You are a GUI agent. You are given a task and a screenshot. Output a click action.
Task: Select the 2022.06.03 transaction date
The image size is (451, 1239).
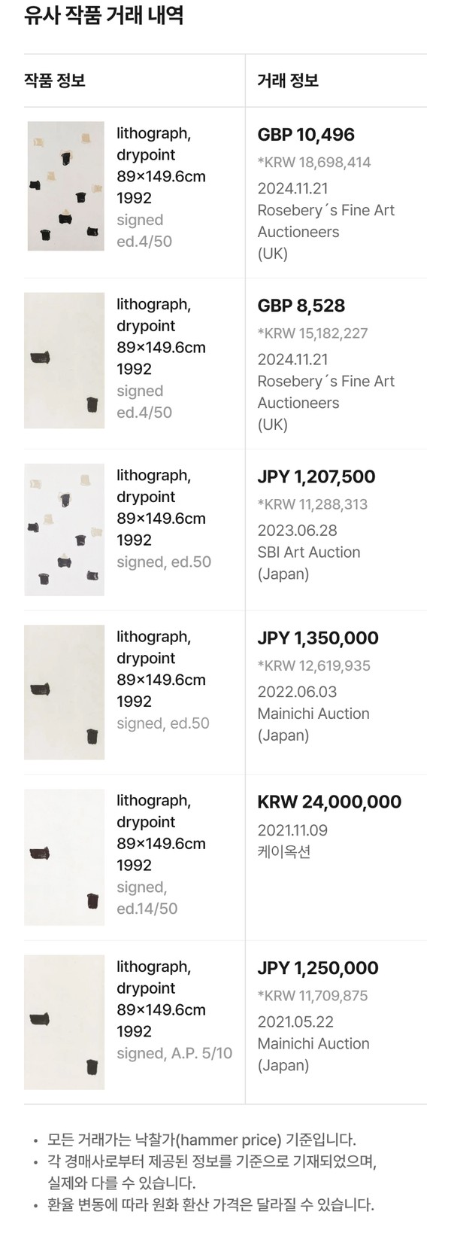[x=297, y=692]
